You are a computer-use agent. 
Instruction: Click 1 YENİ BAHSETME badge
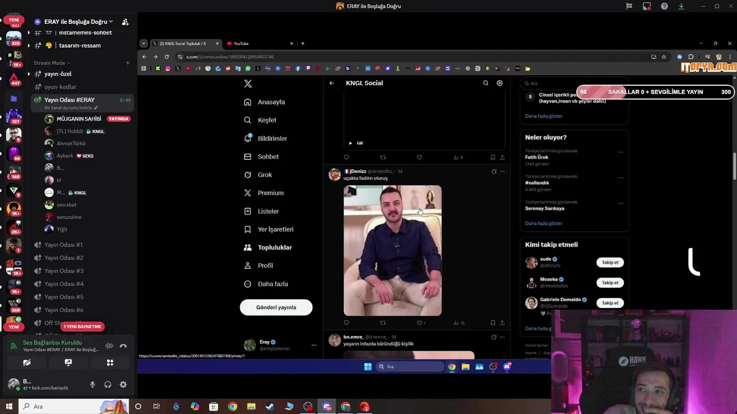tap(82, 327)
